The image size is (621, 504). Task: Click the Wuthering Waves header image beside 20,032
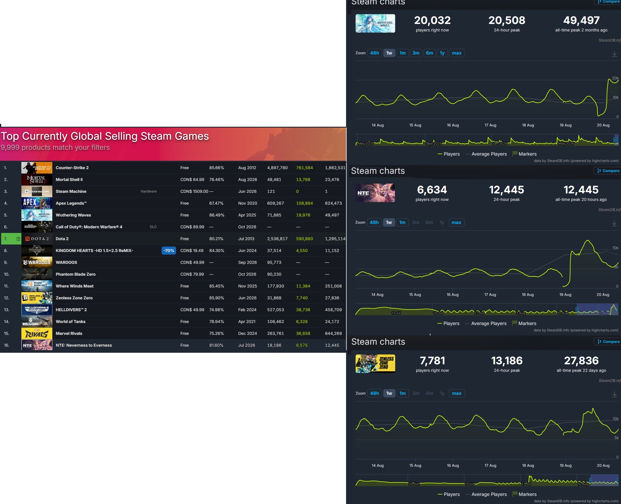375,23
